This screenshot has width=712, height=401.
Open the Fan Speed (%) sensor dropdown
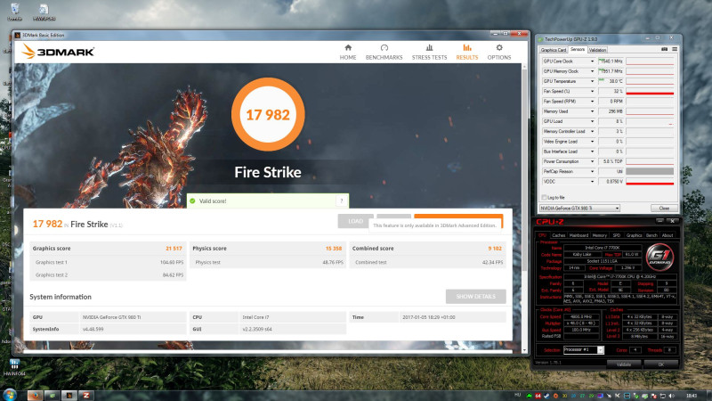(592, 92)
